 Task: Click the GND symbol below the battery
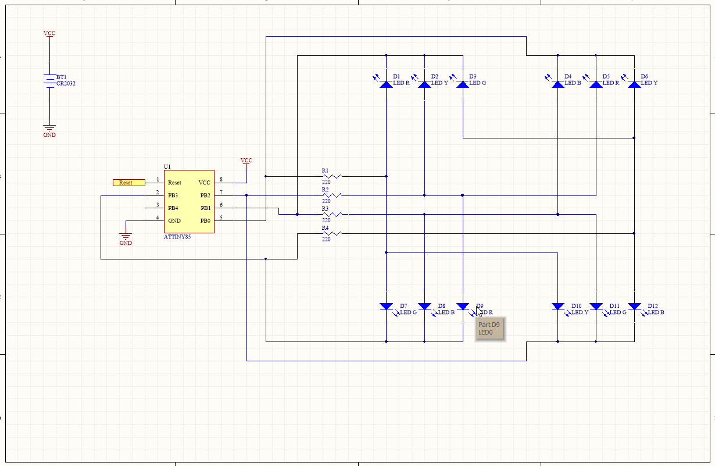[x=49, y=127]
